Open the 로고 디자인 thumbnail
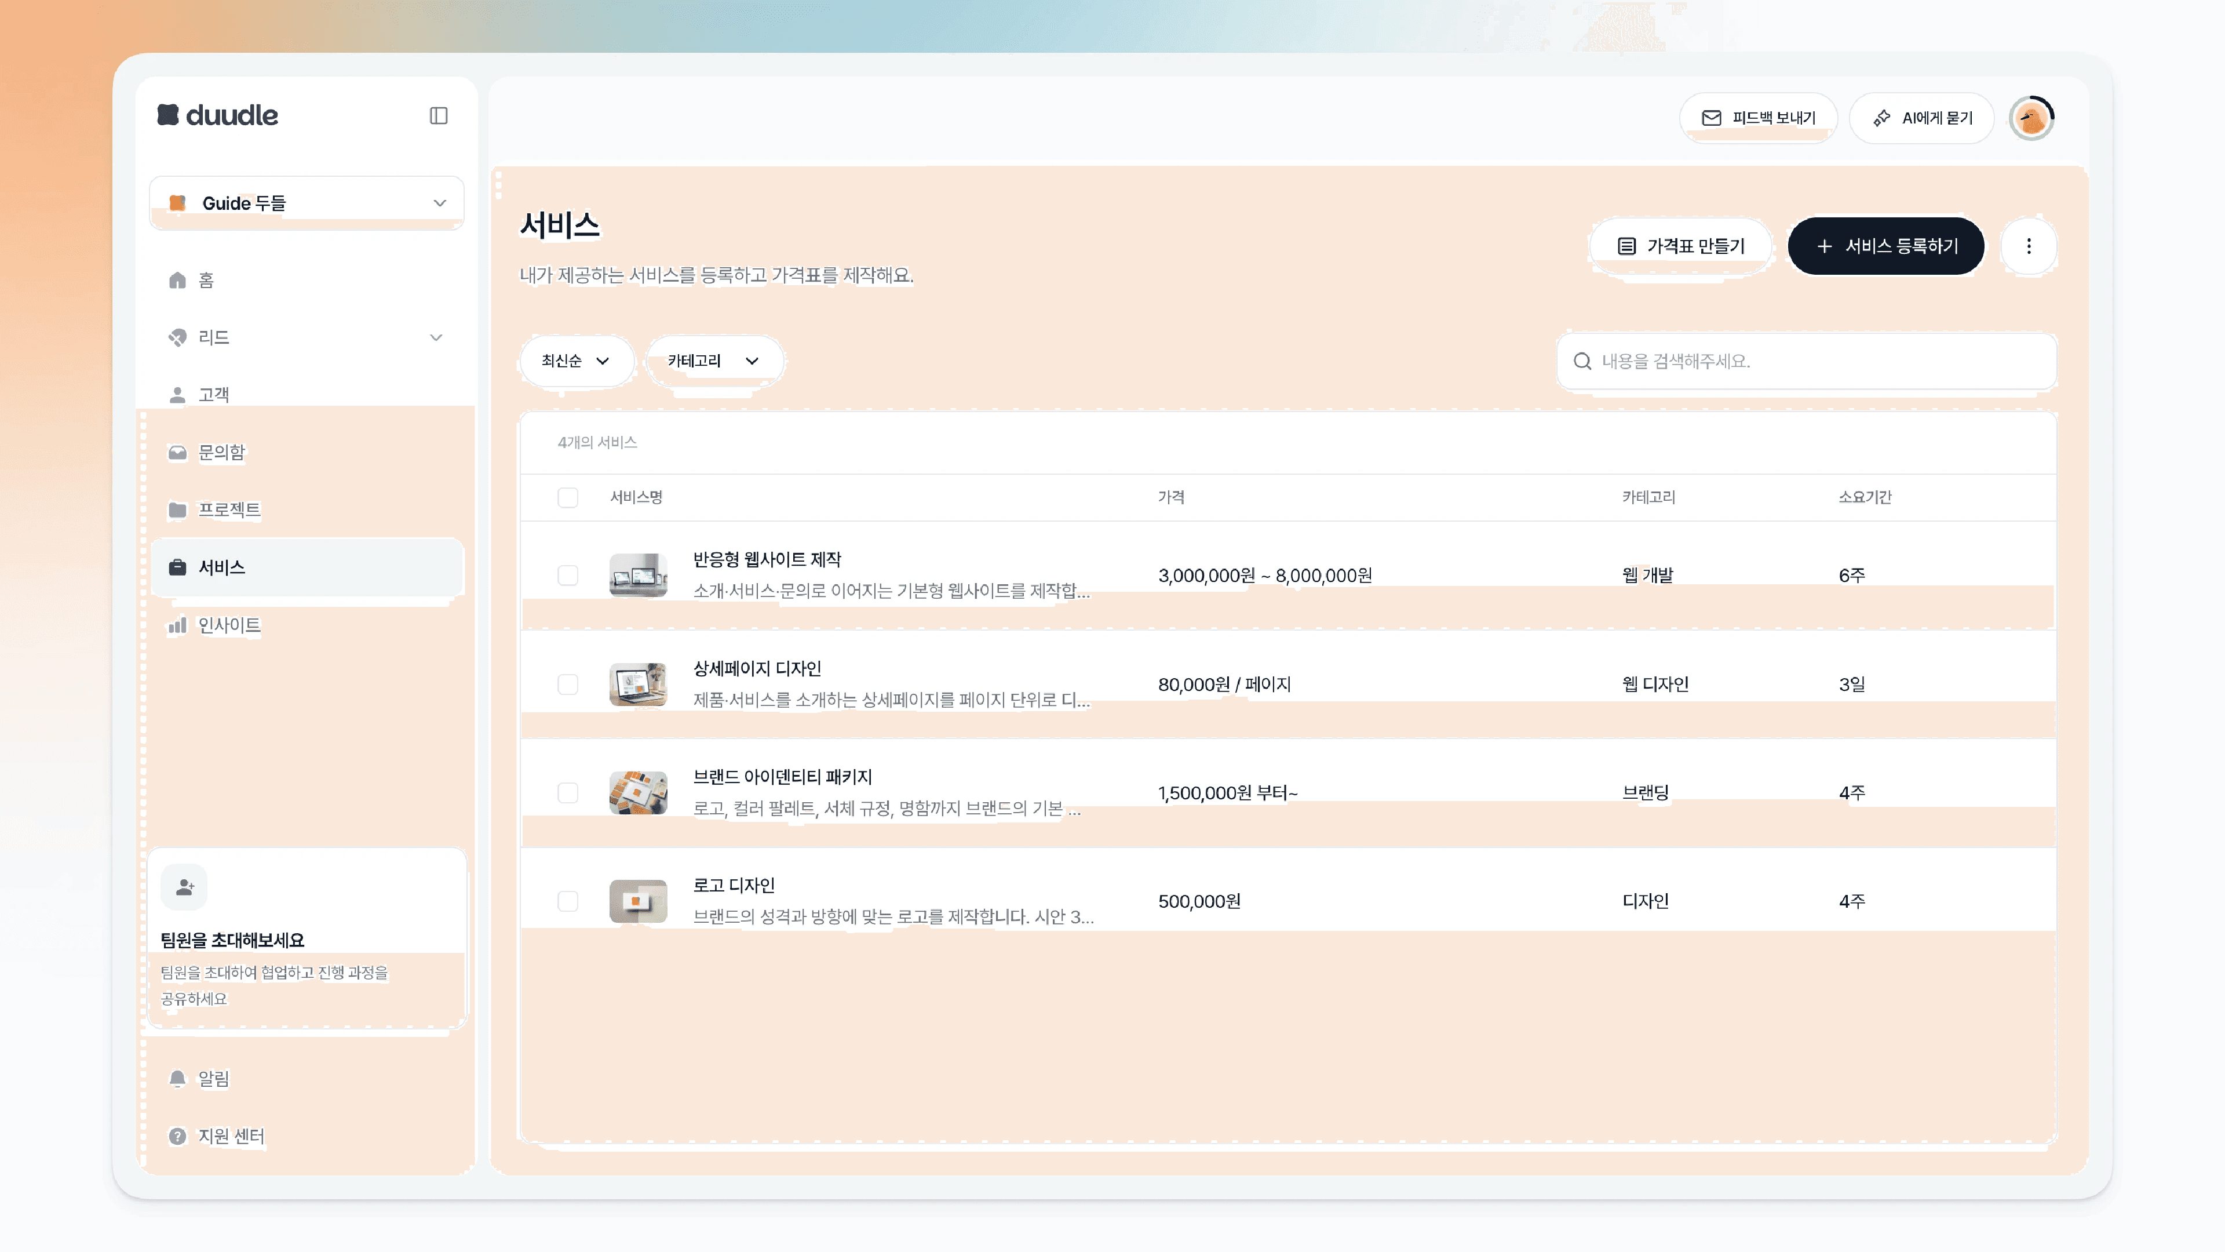2225x1252 pixels. tap(639, 901)
